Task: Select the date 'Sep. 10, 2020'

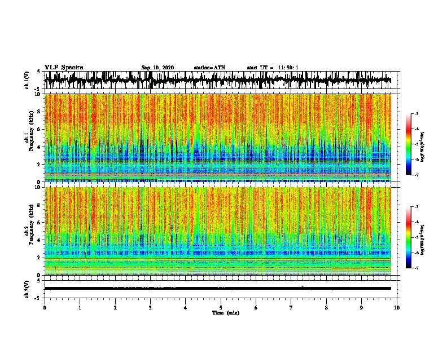Action: (x=157, y=68)
